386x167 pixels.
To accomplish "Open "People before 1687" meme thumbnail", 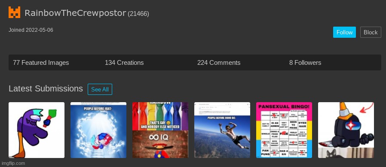I will pyautogui.click(x=98, y=130).
